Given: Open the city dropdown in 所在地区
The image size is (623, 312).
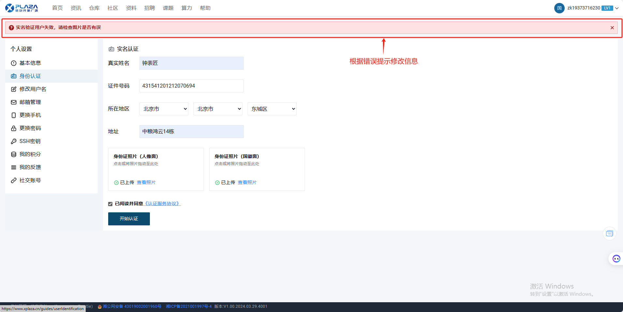Looking at the screenshot, I should point(218,109).
